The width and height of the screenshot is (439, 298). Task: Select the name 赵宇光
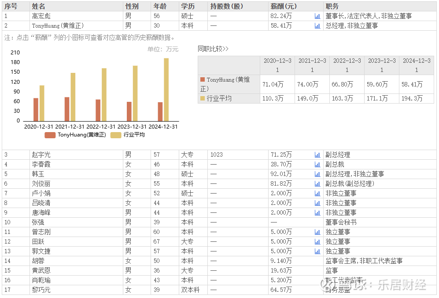[41, 155]
